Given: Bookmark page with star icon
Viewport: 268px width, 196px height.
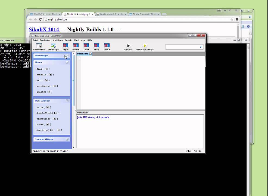Looking at the screenshot, I should click(x=232, y=20).
